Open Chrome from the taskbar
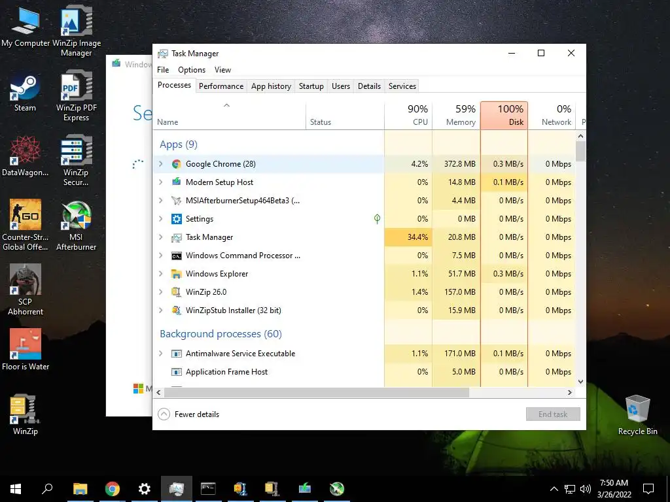670x502 pixels. coord(112,489)
